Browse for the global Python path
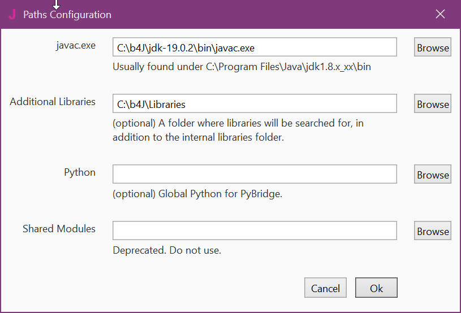Viewport: 461px width, 313px height. tap(433, 174)
